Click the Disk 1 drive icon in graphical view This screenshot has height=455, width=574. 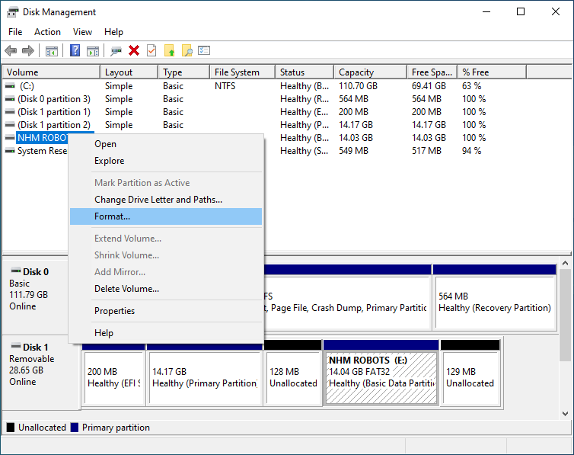coord(16,346)
